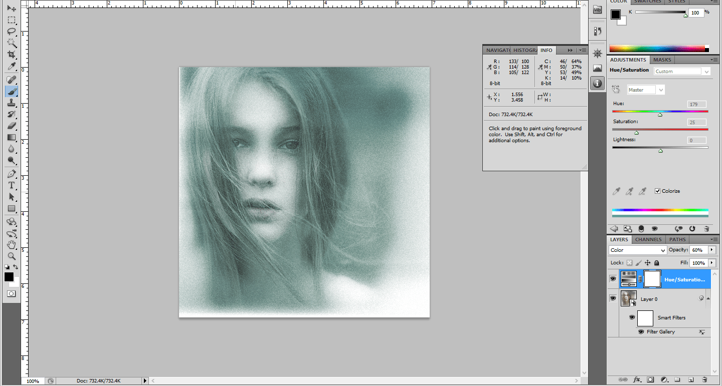Image resolution: width=722 pixels, height=386 pixels.
Task: Switch to the Histogram tab
Action: (524, 50)
